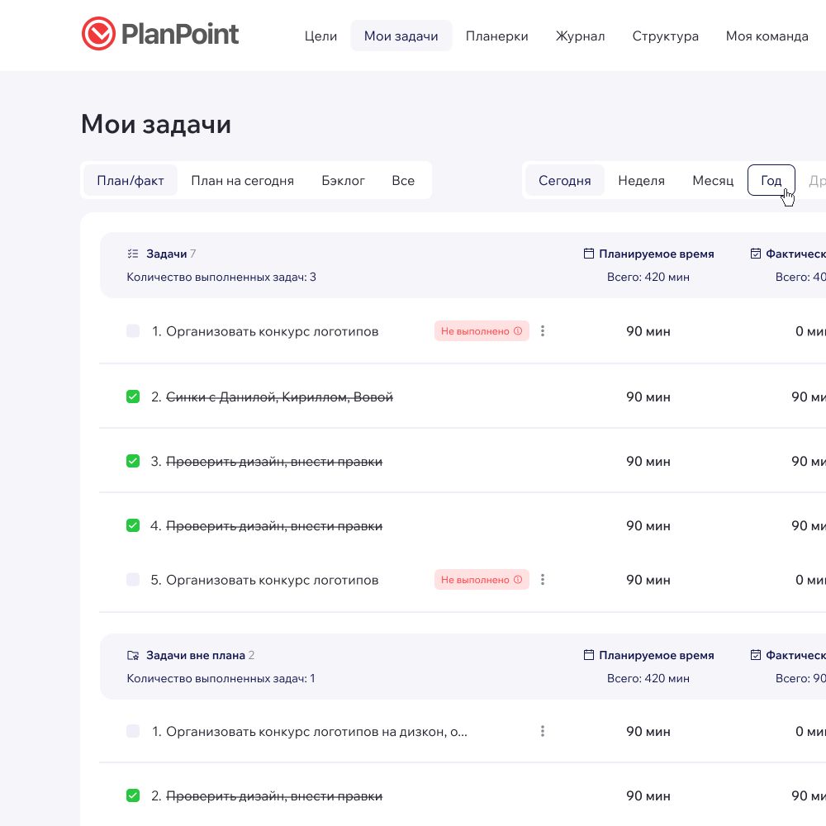The height and width of the screenshot is (826, 826).
Task: Click info icon on task 1's Не выполнено badge
Action: click(518, 331)
